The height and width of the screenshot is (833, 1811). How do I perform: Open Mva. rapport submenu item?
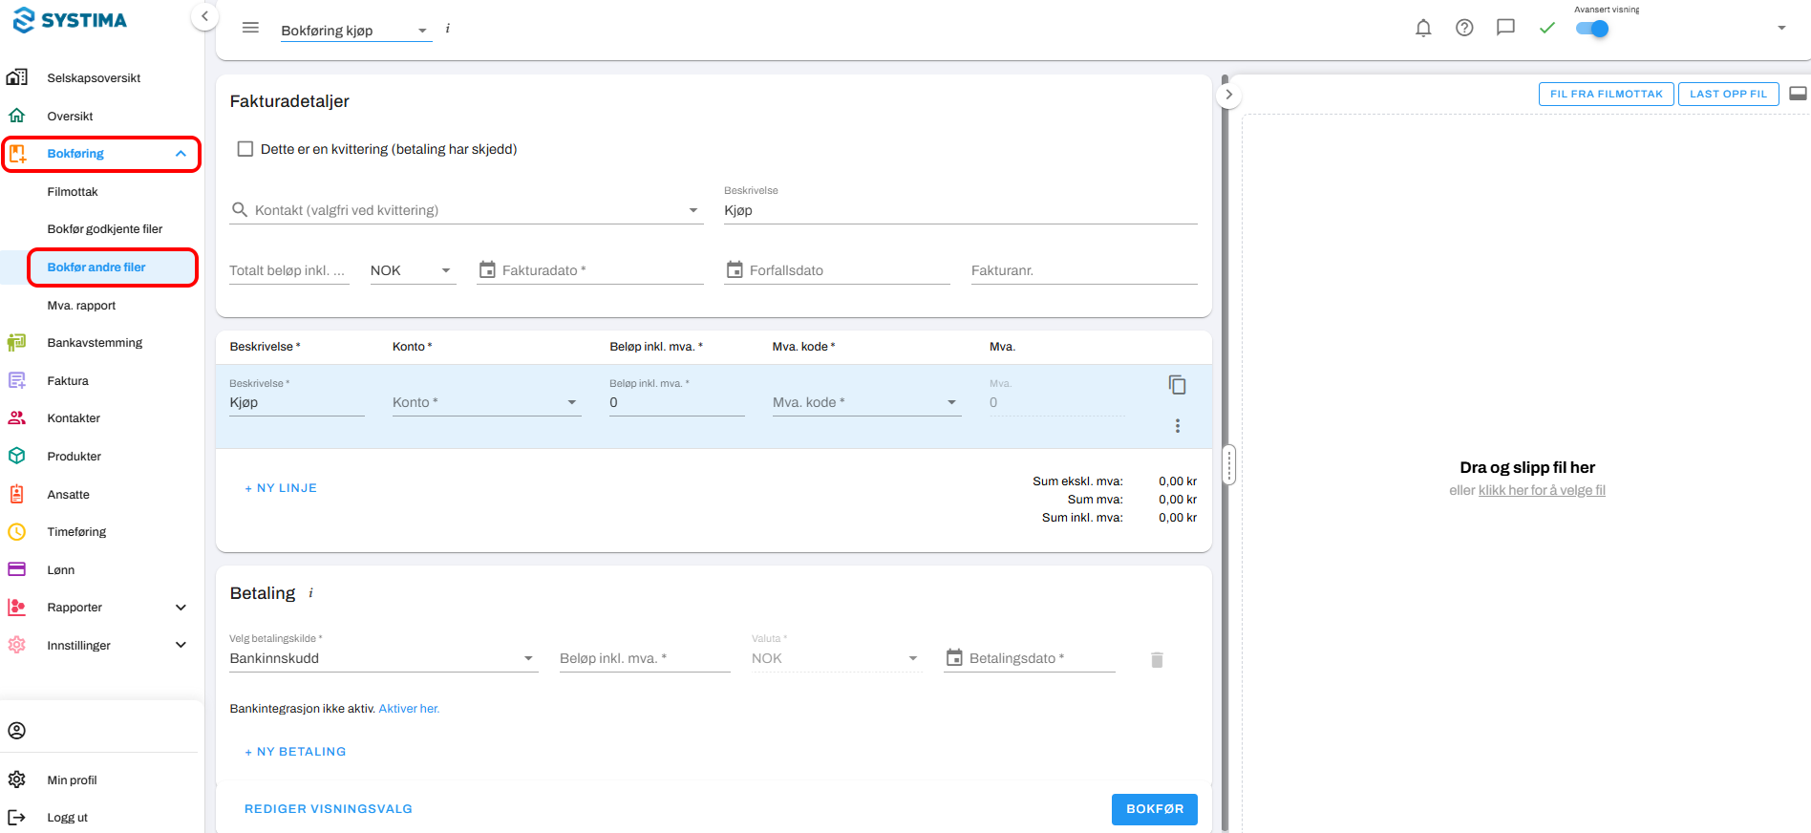pos(81,306)
